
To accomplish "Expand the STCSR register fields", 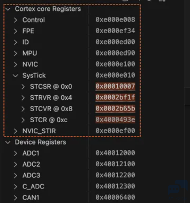I will (x=23, y=87).
